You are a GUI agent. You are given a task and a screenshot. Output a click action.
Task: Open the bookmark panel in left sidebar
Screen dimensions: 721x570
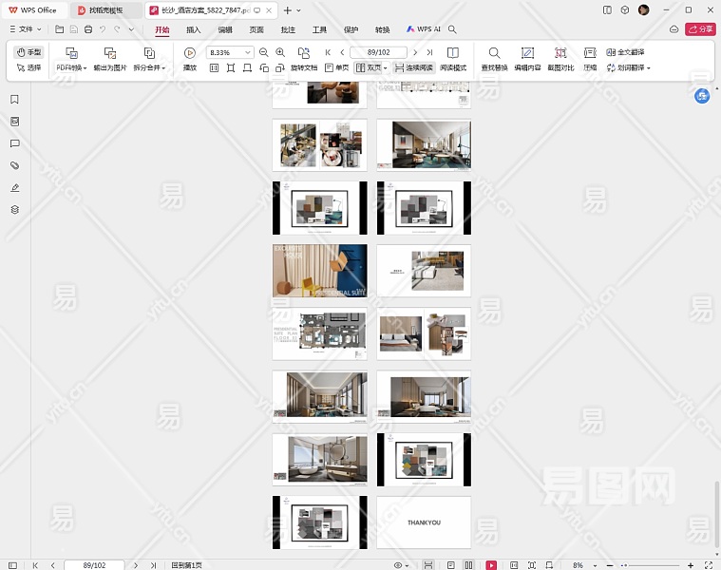point(14,100)
